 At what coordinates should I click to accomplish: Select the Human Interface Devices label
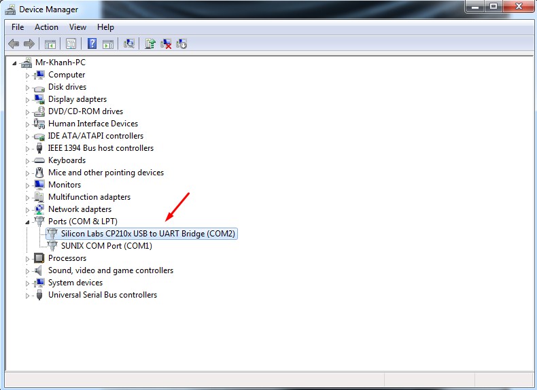[93, 124]
